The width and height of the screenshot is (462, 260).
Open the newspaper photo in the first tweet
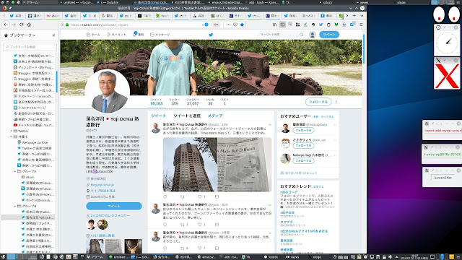tap(244, 165)
